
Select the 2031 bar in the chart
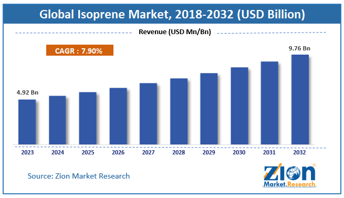coord(269,103)
